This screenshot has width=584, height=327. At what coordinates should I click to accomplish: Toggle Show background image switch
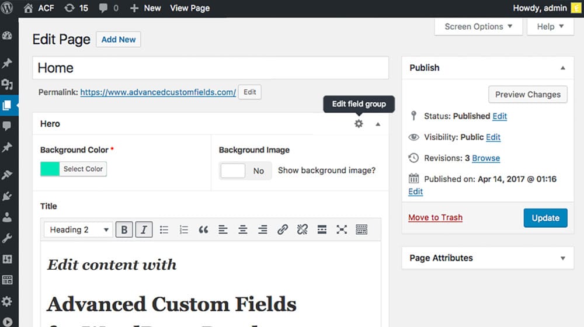point(245,171)
